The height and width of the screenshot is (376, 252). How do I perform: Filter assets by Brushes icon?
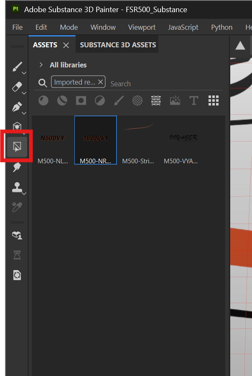(119, 100)
